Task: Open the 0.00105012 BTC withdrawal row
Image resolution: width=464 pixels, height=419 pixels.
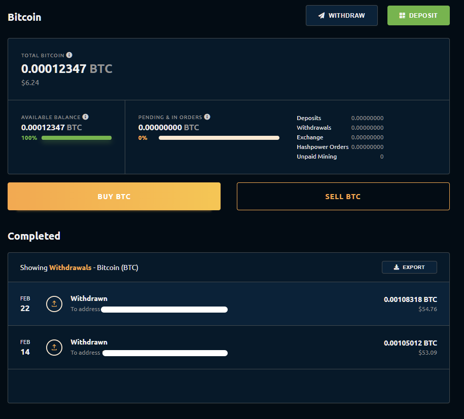Action: click(228, 348)
